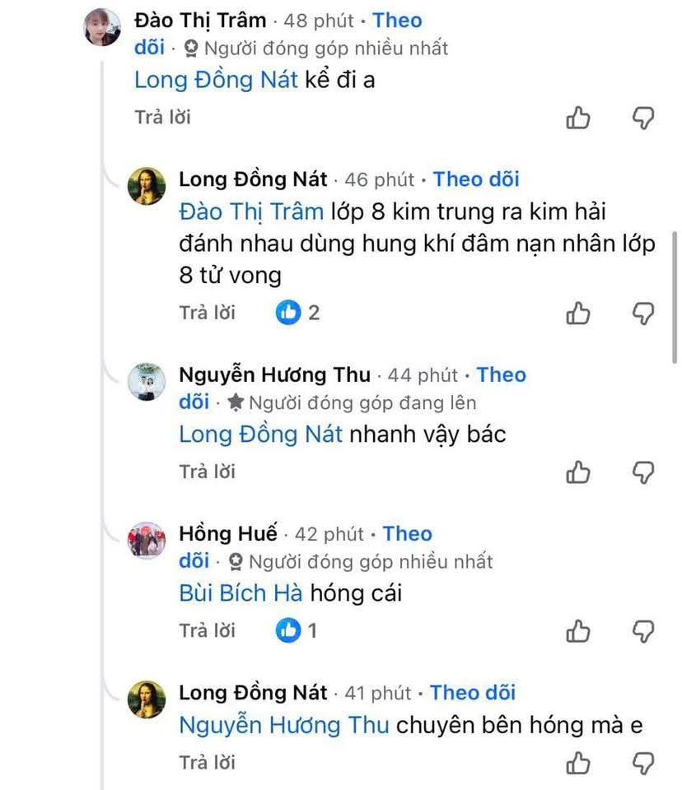Open Đào Thị Trâm's profile picture

coord(103,26)
